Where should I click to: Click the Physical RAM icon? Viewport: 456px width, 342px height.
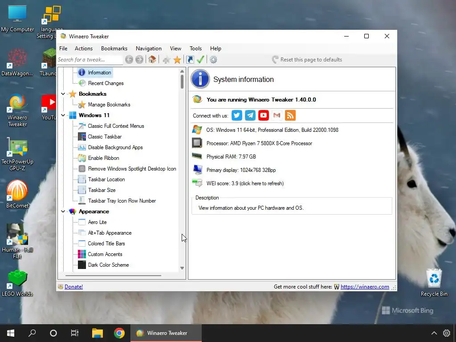pos(197,156)
